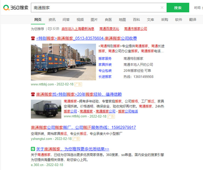This screenshot has width=203, height=170.
Task: Open suggested search 南通百度优化
Action: click(109, 29)
